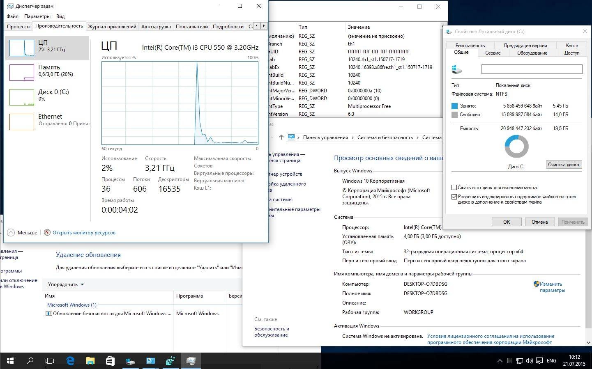Click OK in disk properties
Viewport: 592px width, 369px height.
click(507, 222)
